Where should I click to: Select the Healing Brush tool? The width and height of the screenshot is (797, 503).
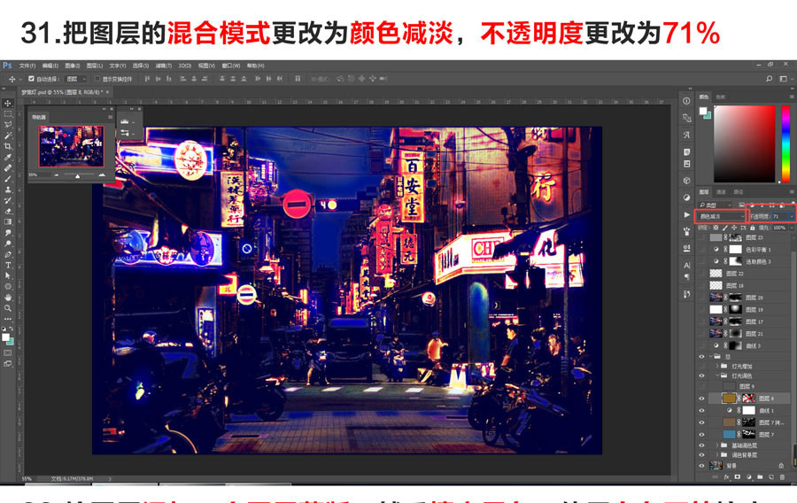[x=8, y=167]
